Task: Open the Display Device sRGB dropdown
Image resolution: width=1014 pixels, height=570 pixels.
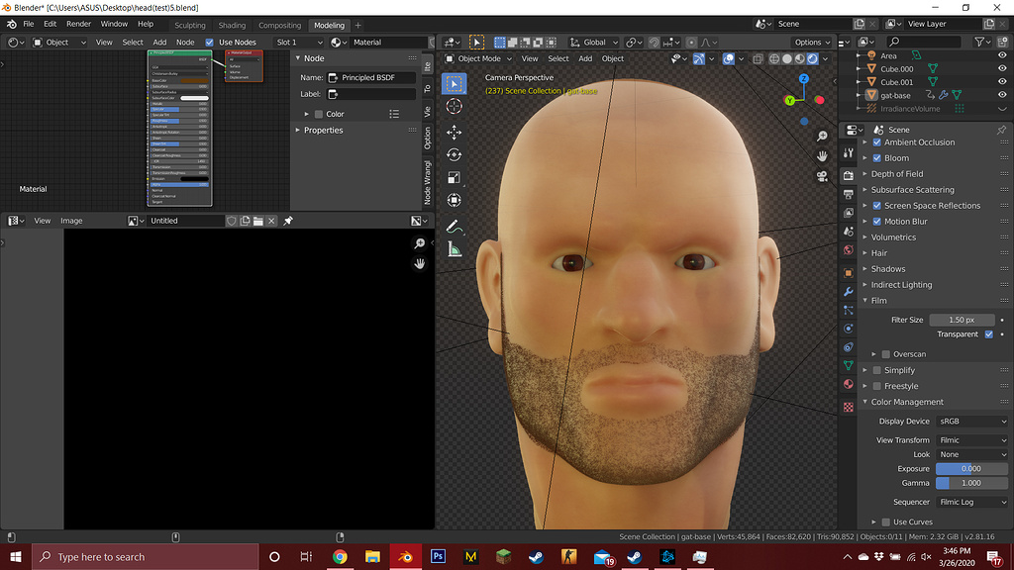Action: click(972, 421)
